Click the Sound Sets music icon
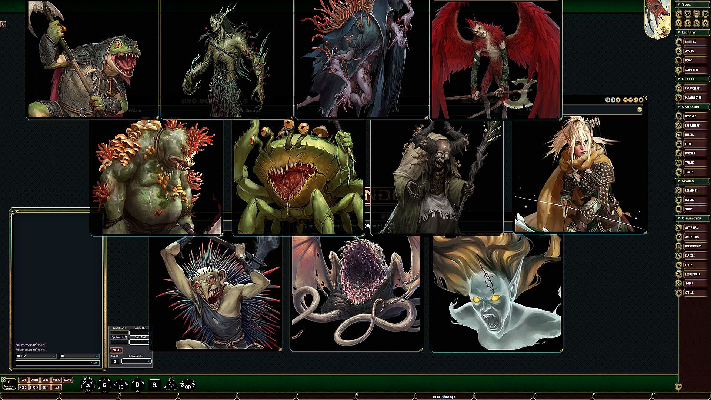Viewport: 711px width, 400px height. point(679,70)
